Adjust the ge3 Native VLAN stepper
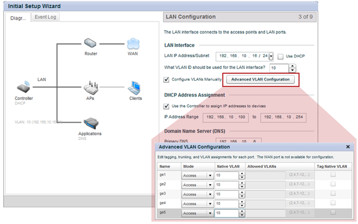This screenshot has width=358, height=224. click(242, 194)
